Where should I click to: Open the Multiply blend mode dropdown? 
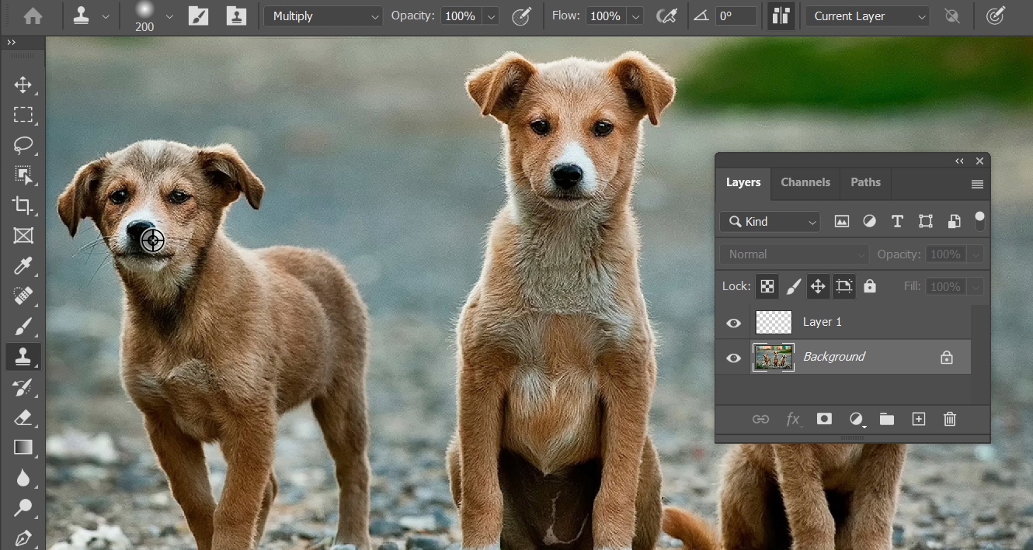pos(322,16)
